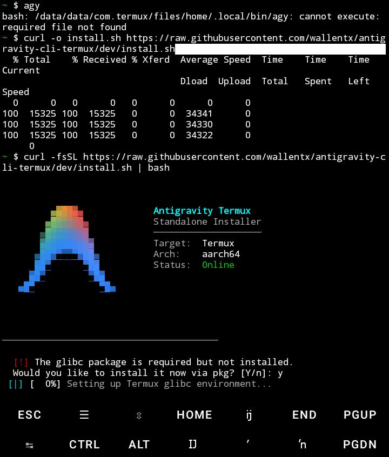Tap the HOME extra key
Image resolution: width=389 pixels, height=457 pixels.
point(194,414)
